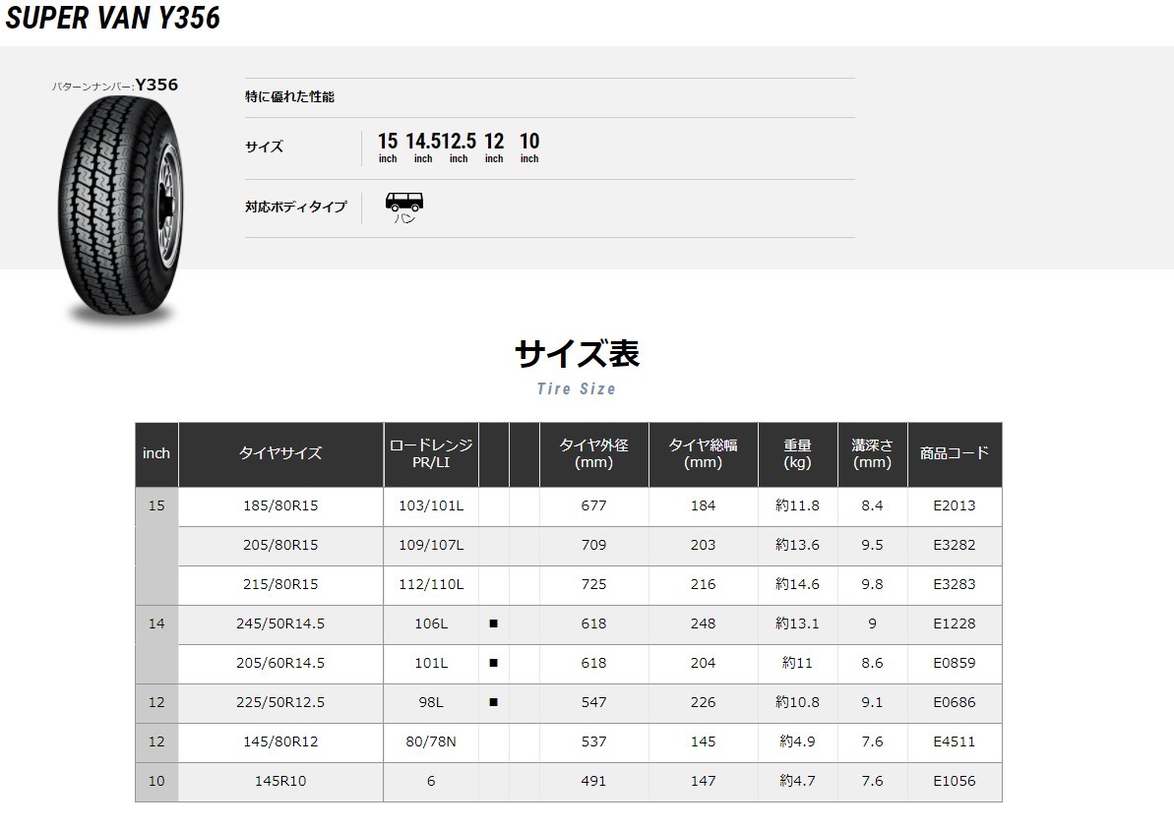The height and width of the screenshot is (830, 1174).
Task: Click tire size 205/60R14.5 cell
Action: coord(280,663)
